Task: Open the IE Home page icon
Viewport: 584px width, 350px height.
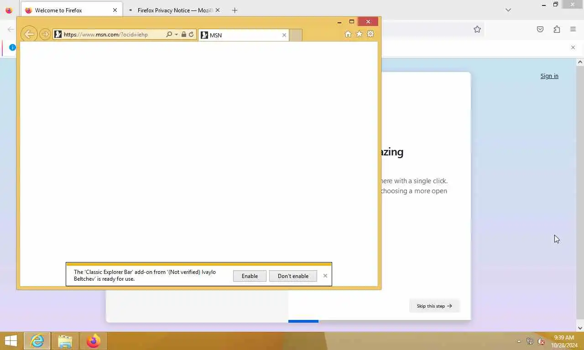Action: click(348, 34)
